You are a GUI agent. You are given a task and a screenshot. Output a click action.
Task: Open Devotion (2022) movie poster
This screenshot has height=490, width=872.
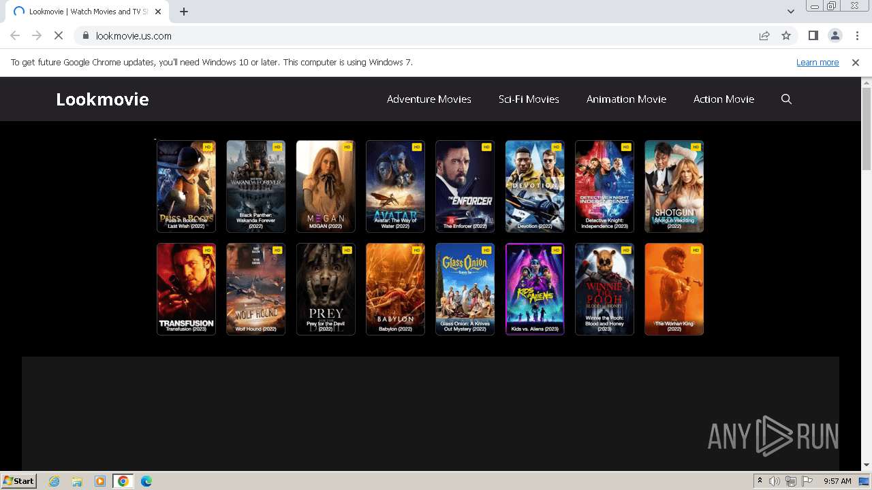(x=535, y=186)
